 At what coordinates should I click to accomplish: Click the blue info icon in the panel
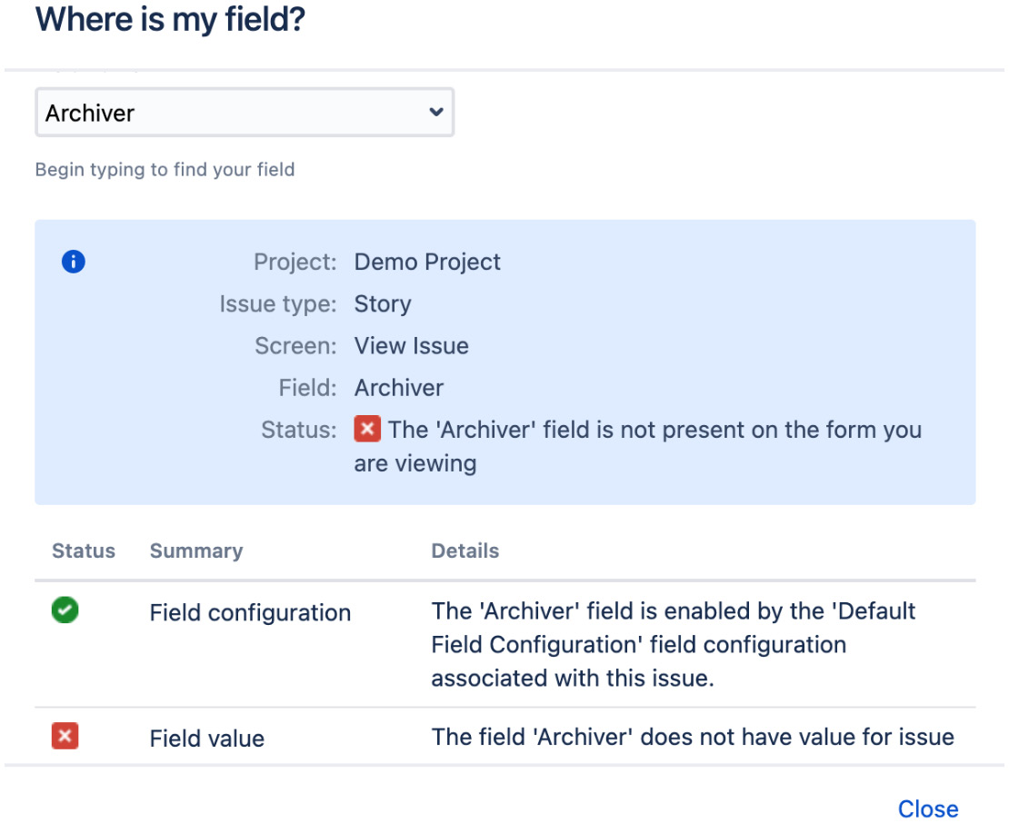(73, 261)
